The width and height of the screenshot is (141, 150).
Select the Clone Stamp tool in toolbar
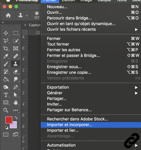click(x=15, y=64)
